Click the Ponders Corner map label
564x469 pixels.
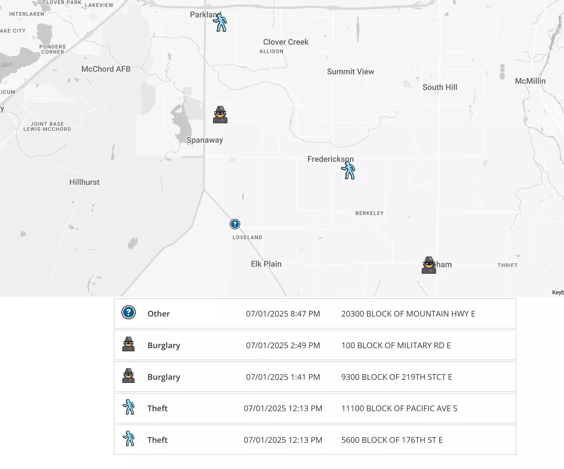point(52,49)
